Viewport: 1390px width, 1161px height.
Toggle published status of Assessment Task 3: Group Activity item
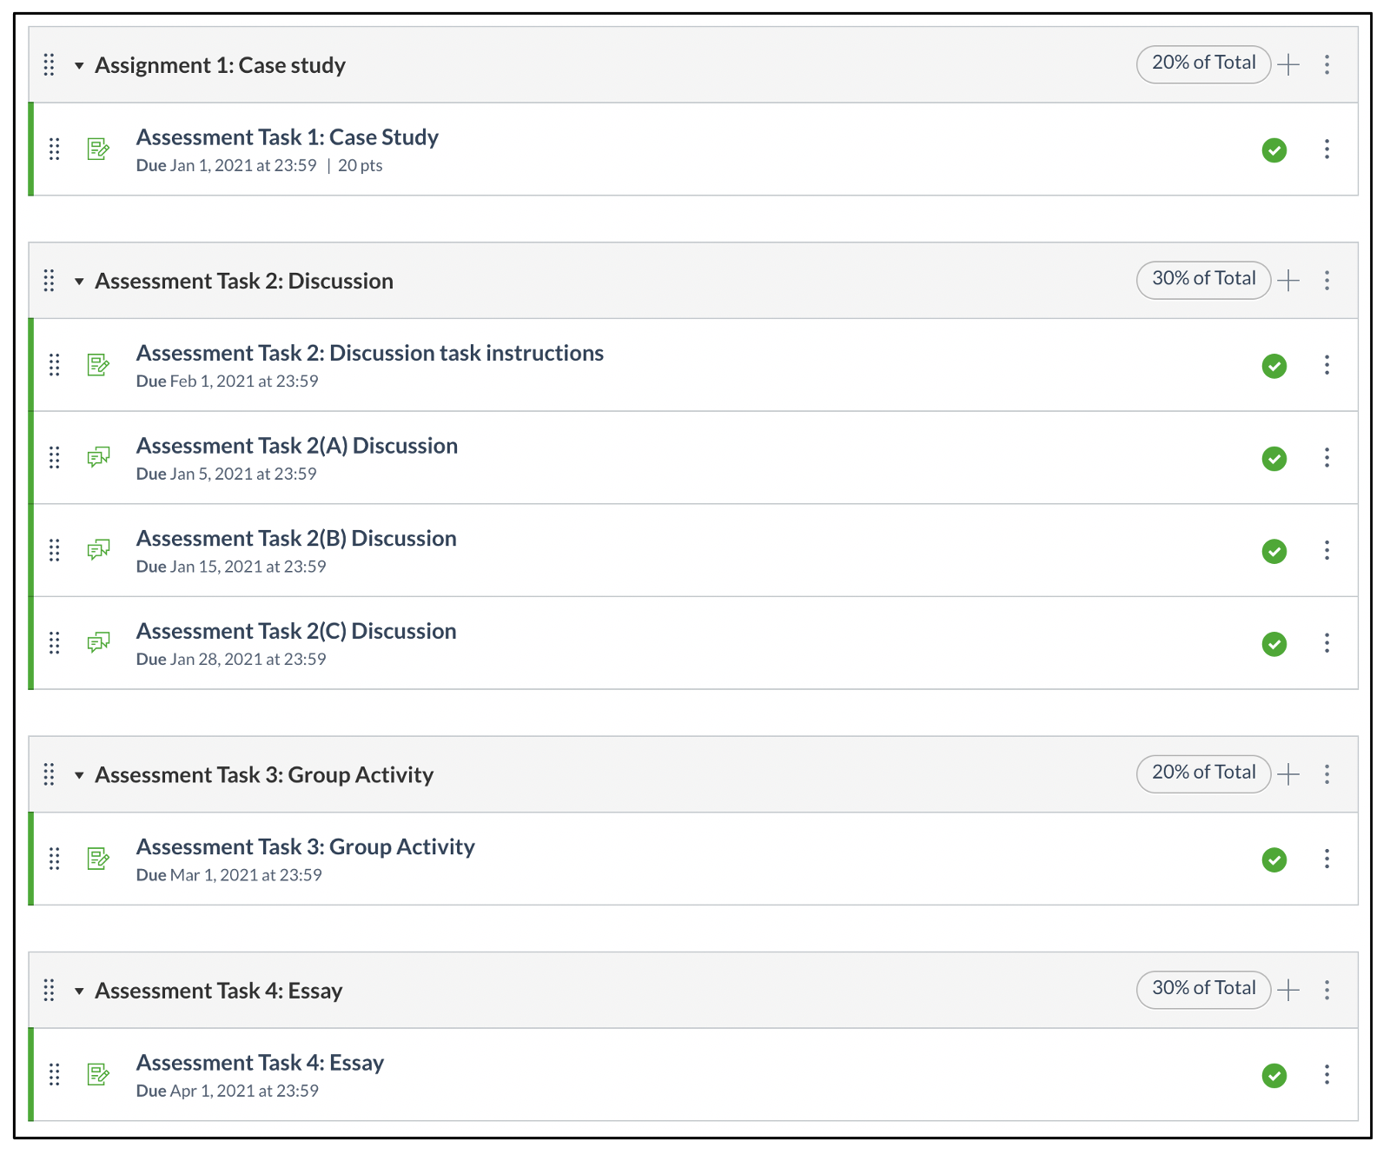[x=1274, y=859]
